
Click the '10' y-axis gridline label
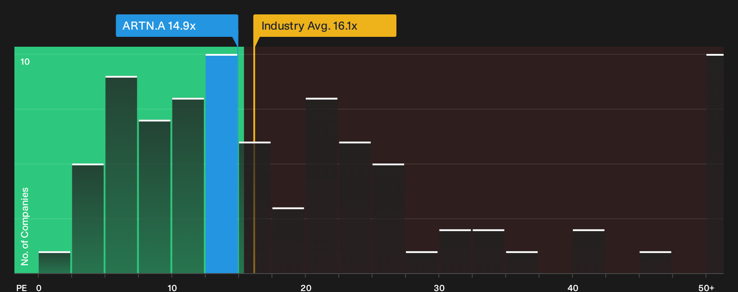click(x=25, y=62)
